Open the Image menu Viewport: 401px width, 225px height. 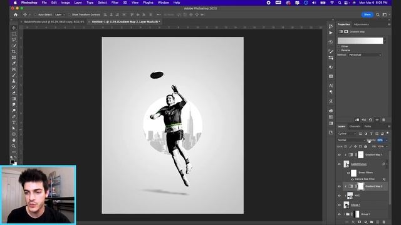point(65,2)
